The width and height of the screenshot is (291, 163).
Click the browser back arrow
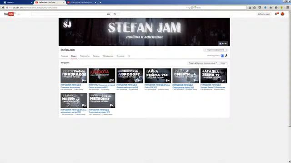(3, 8)
